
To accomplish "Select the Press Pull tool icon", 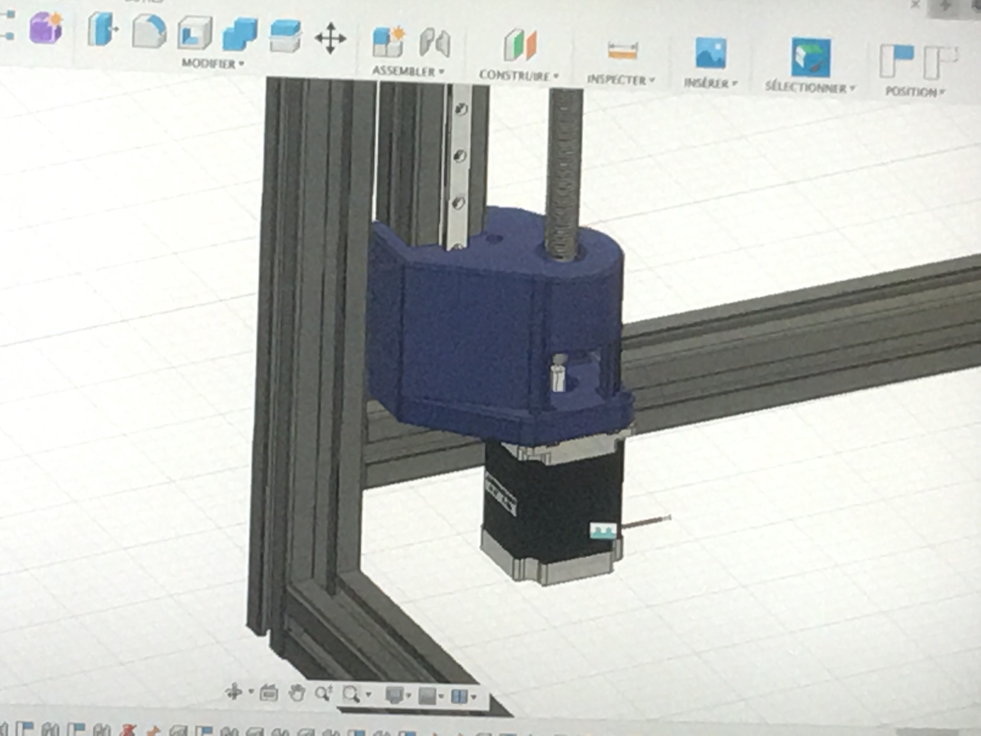I will tap(103, 29).
